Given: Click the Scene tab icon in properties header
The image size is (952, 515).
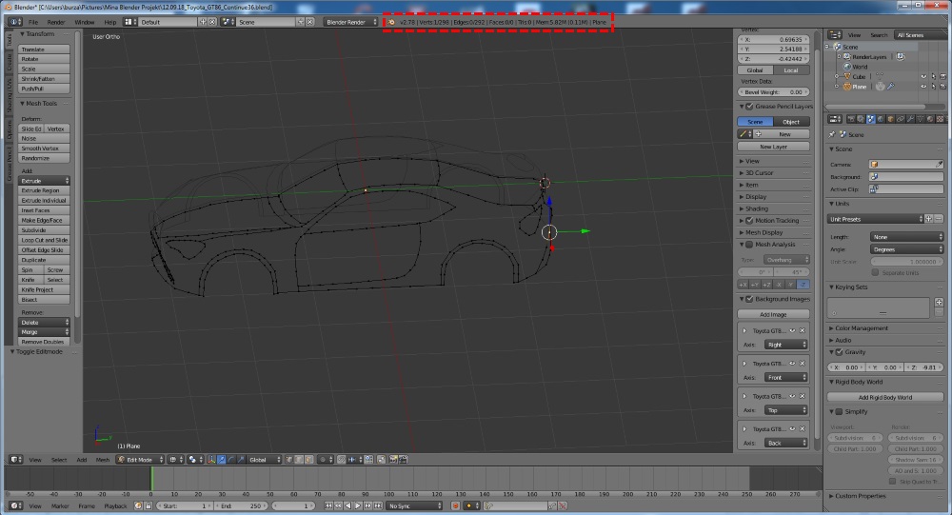Looking at the screenshot, I should [x=871, y=119].
